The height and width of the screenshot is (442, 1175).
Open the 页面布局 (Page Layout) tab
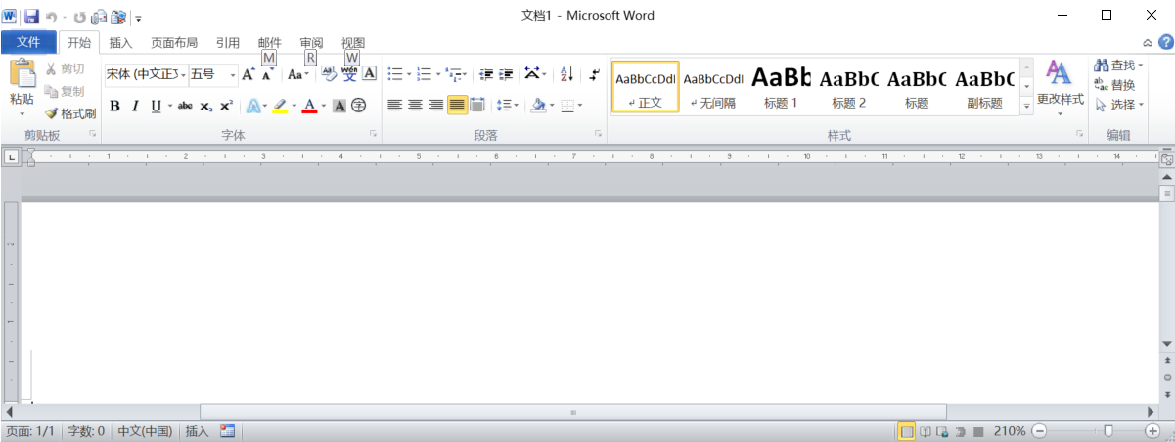(174, 42)
